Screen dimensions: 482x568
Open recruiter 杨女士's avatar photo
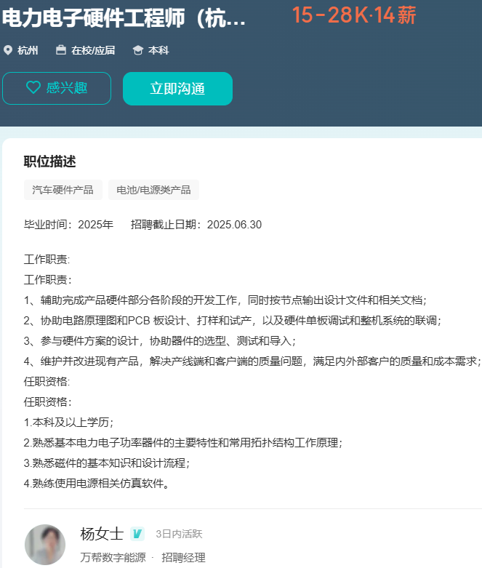coord(45,544)
